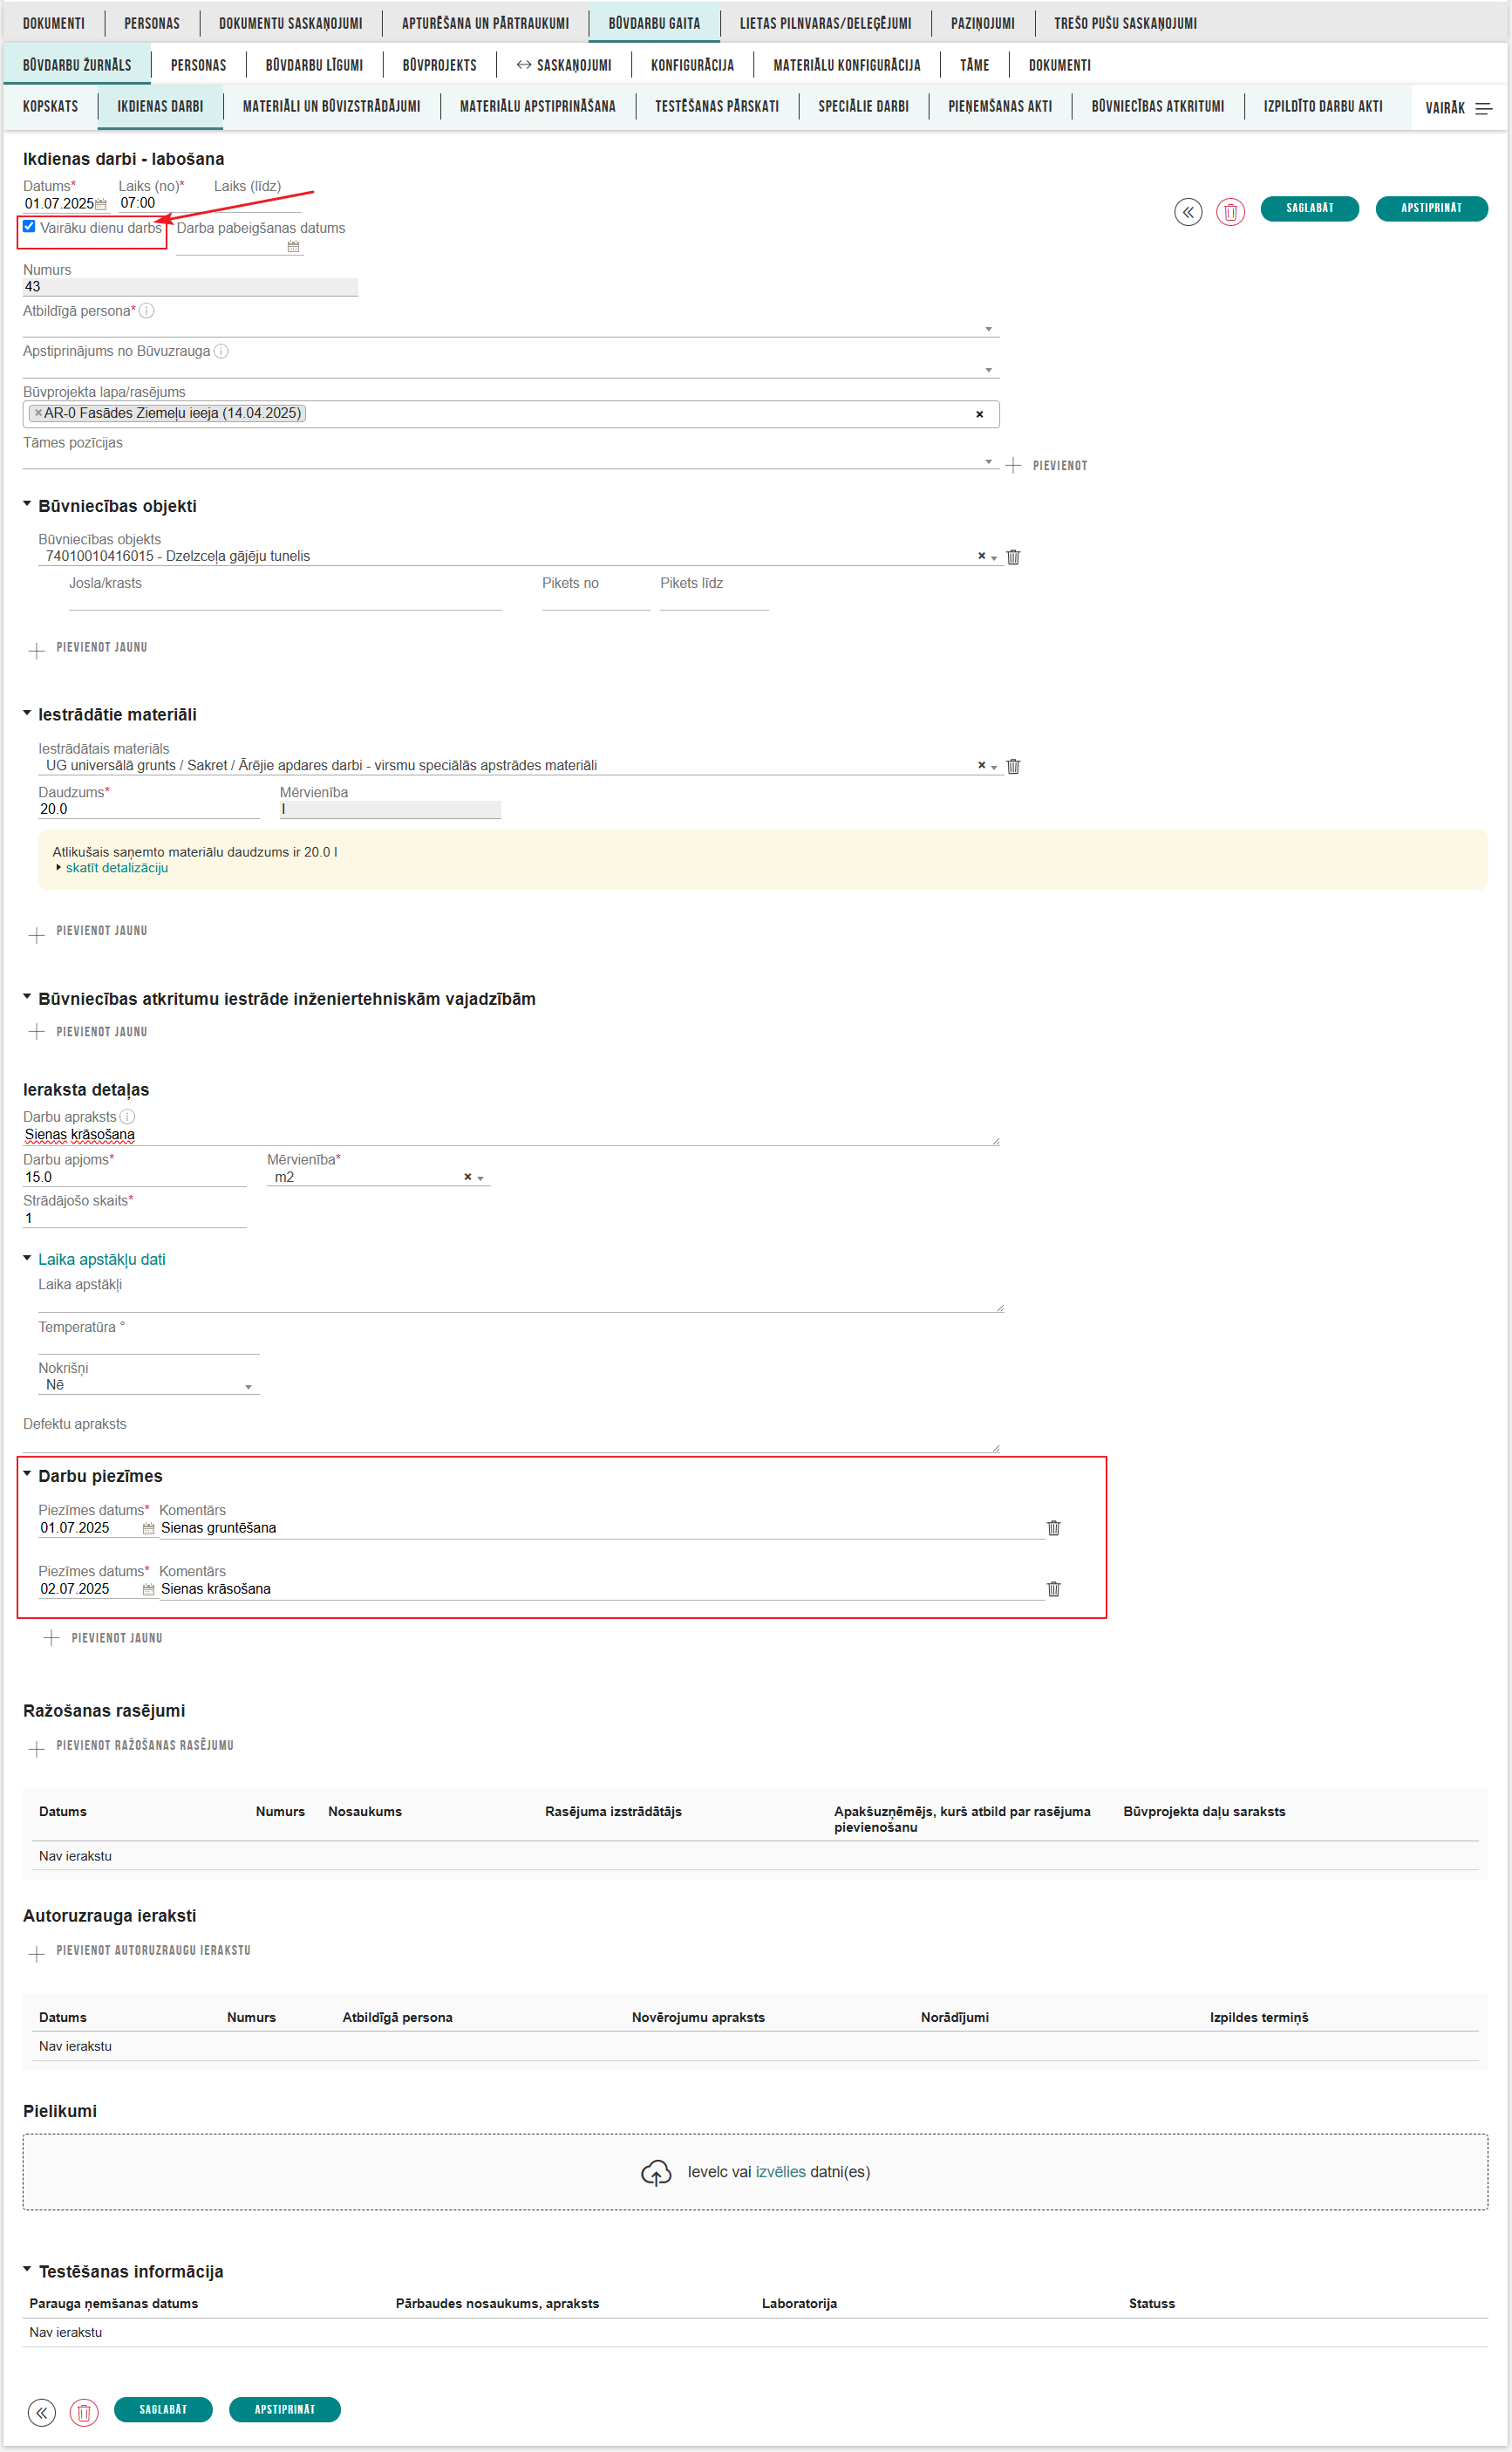
Task: Delete the Dzelzceļa gājēju tunelis object
Action: [x=1014, y=557]
